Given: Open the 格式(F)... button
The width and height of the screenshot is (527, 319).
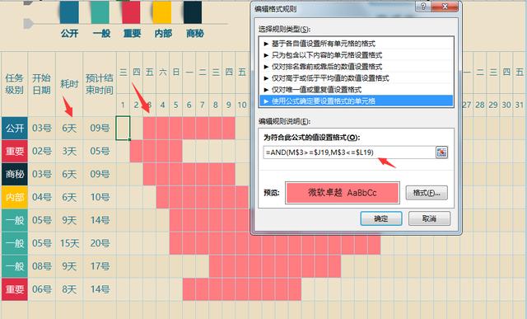Looking at the screenshot, I should 427,193.
